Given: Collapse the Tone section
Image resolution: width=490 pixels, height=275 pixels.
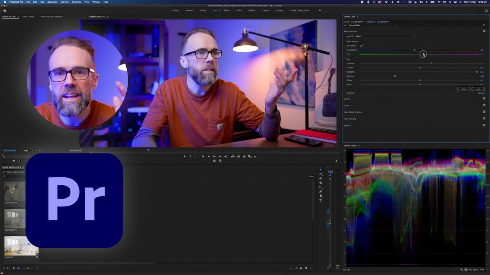Looking at the screenshot, I should 345,59.
